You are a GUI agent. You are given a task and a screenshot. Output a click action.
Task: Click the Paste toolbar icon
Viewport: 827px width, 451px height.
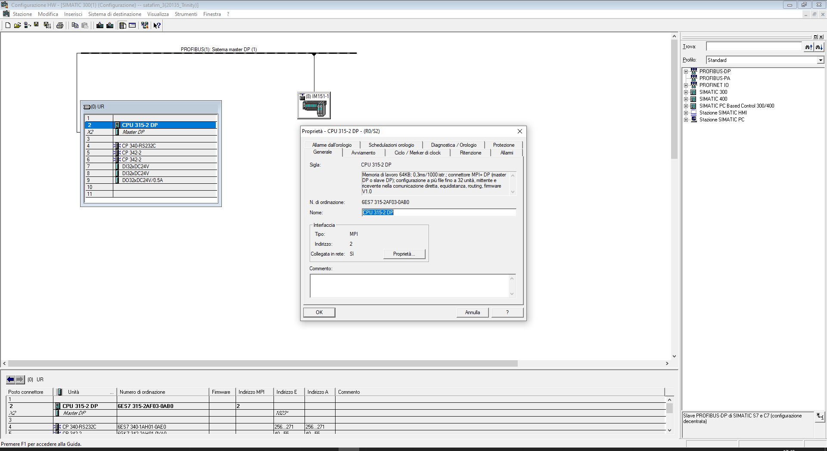tap(85, 25)
